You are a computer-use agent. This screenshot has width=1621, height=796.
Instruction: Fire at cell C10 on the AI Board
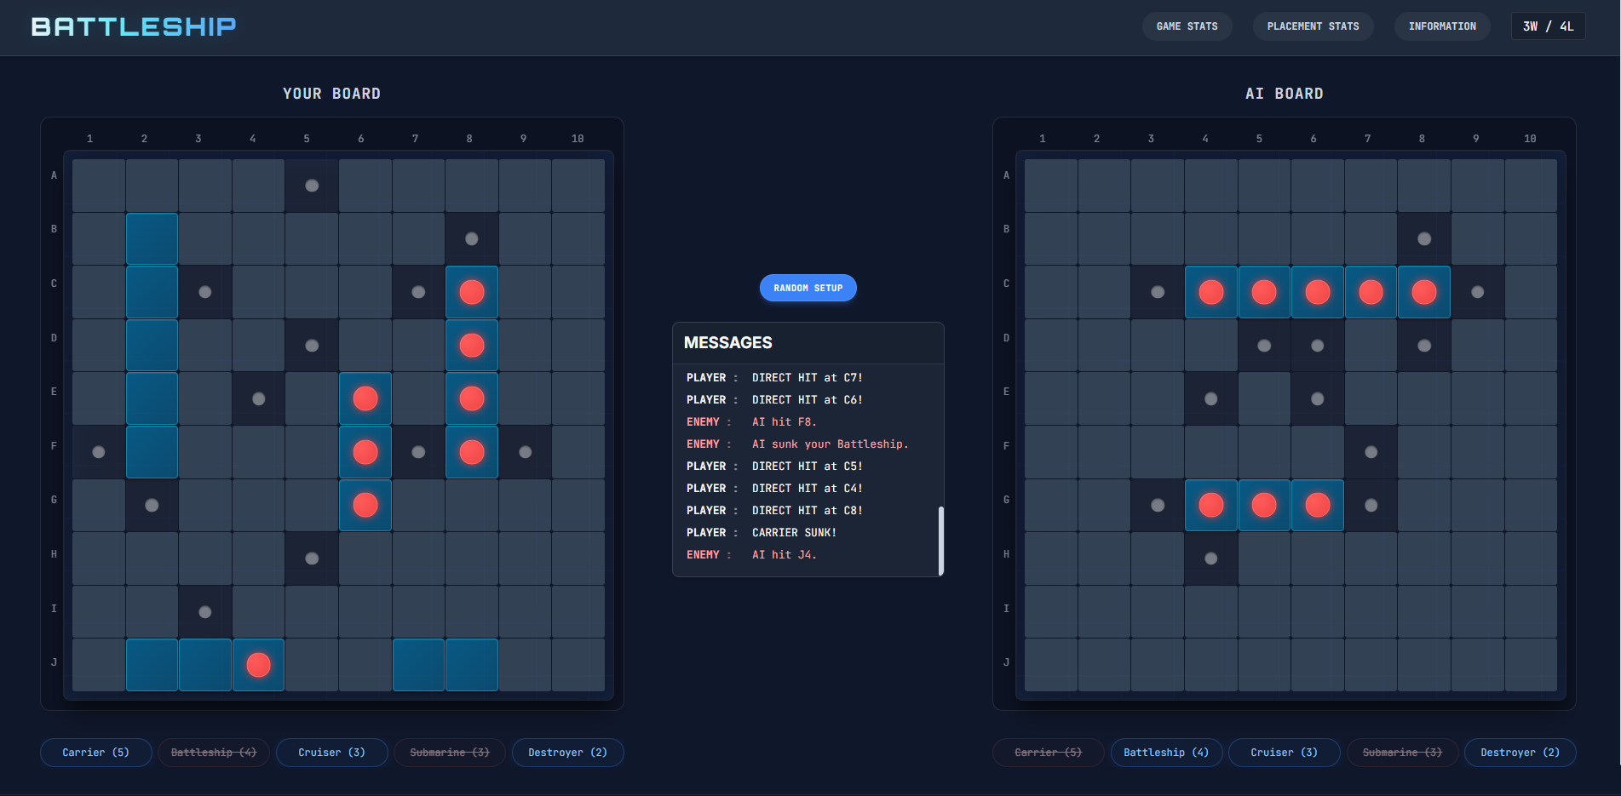(1531, 292)
